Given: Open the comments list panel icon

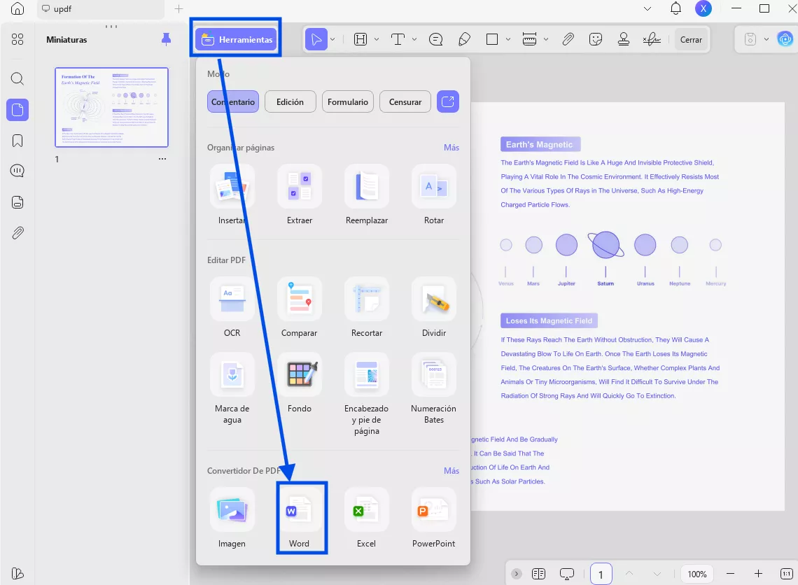Looking at the screenshot, I should (17, 171).
